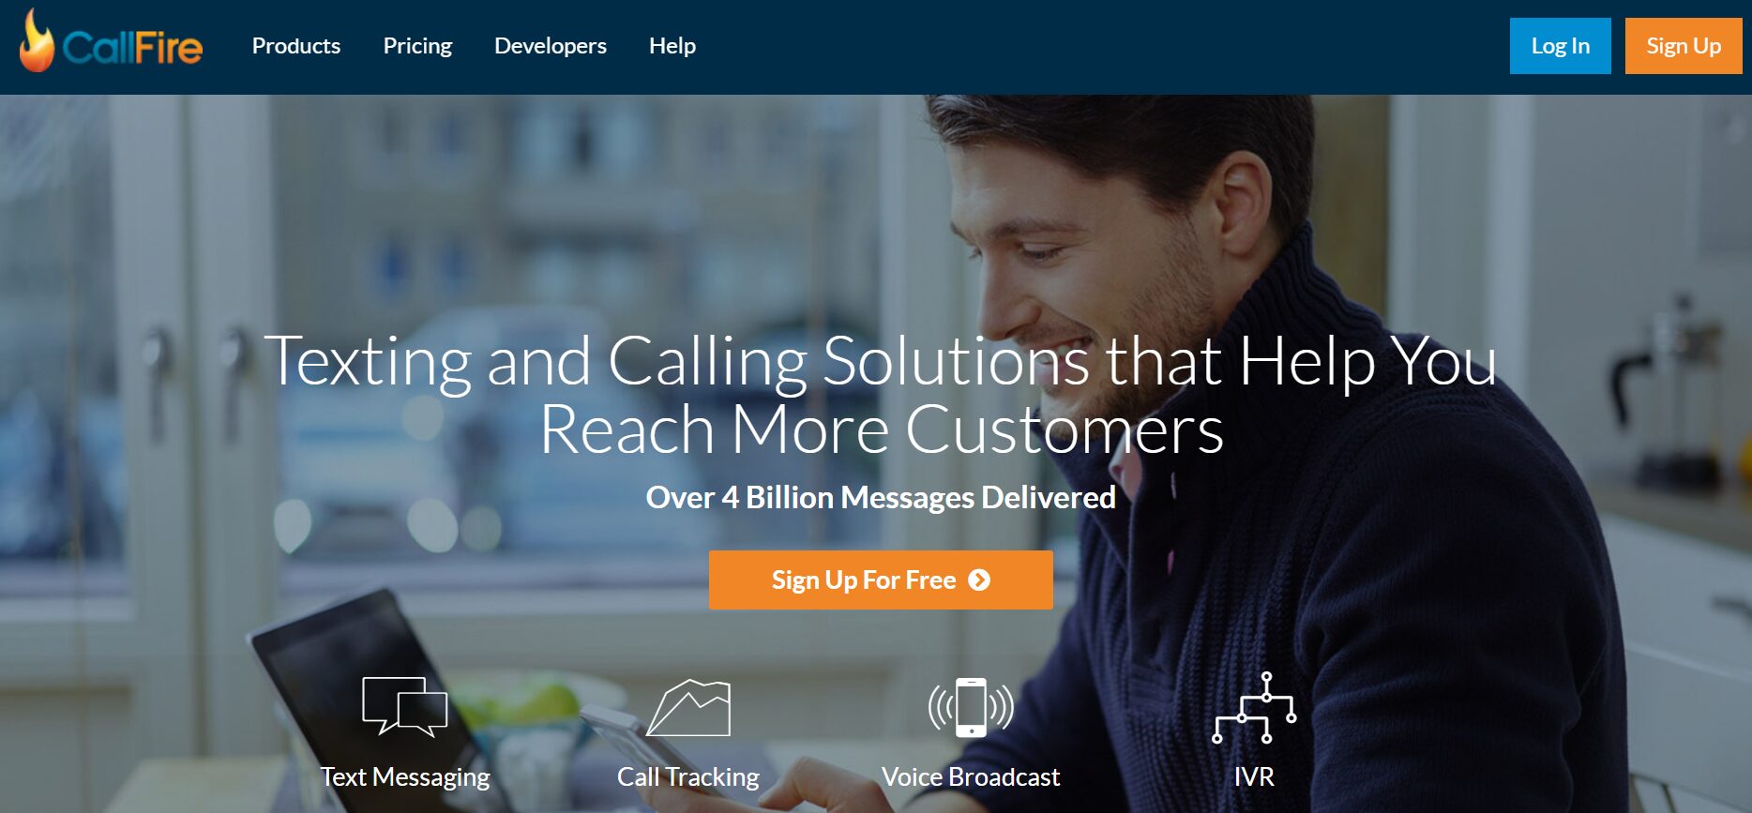1752x813 pixels.
Task: Open the IVR link label
Action: (1254, 777)
